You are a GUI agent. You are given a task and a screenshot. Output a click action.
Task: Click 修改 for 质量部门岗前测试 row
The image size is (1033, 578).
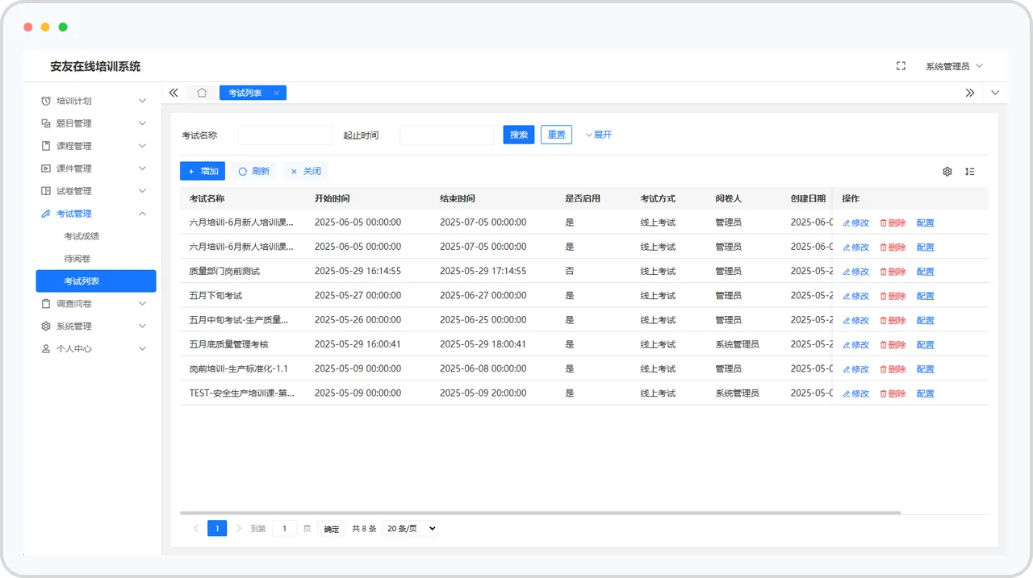click(856, 272)
